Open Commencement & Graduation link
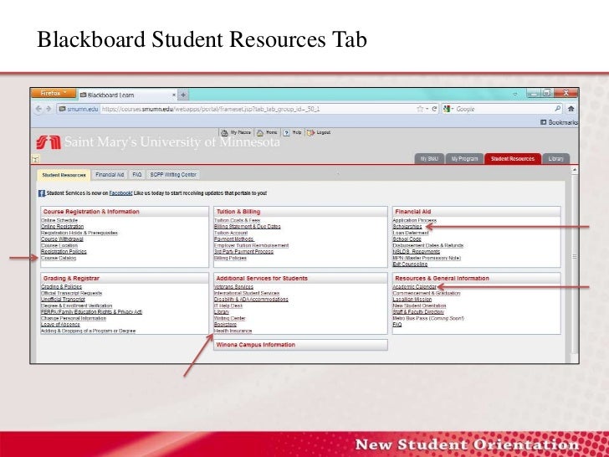609x457 pixels. click(427, 293)
